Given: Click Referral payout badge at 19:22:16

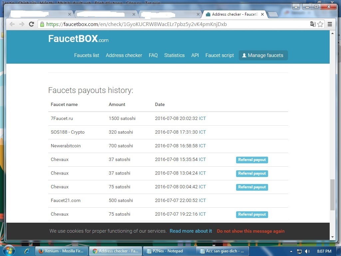Looking at the screenshot, I should coord(252,214).
